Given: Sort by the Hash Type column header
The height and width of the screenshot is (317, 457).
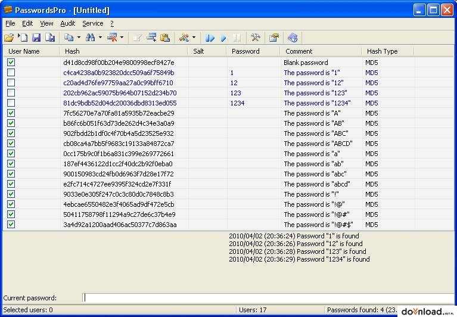Looking at the screenshot, I should [388, 51].
